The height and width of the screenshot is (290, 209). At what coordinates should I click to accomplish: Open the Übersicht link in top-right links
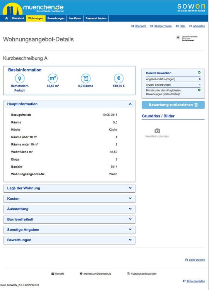pos(140,26)
